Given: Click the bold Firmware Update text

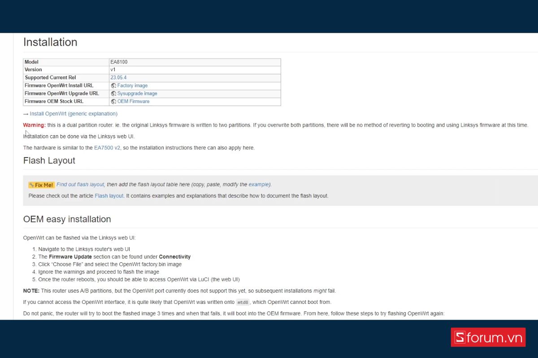Looking at the screenshot, I should pos(70,257).
